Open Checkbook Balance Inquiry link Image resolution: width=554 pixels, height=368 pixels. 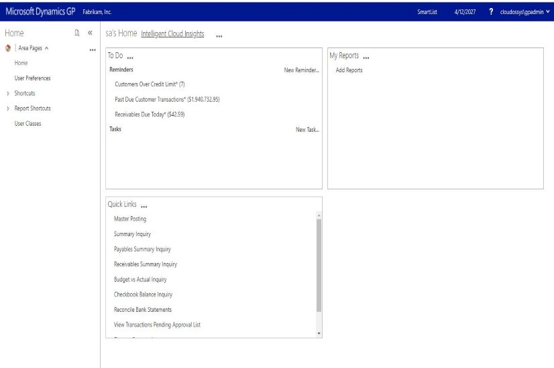pyautogui.click(x=143, y=294)
